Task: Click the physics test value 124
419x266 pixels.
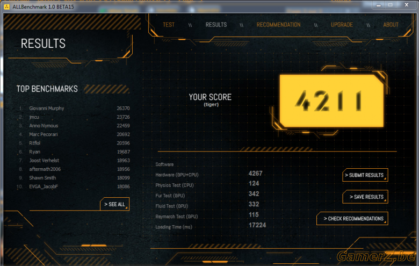Action: point(254,184)
